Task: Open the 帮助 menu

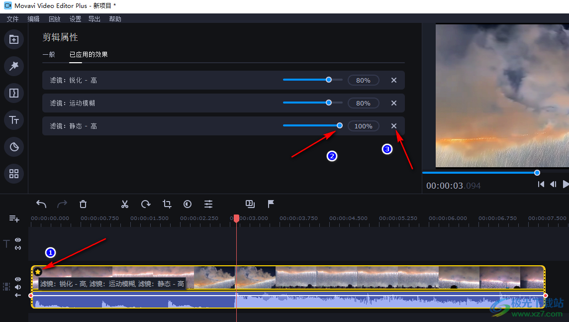Action: coord(115,19)
